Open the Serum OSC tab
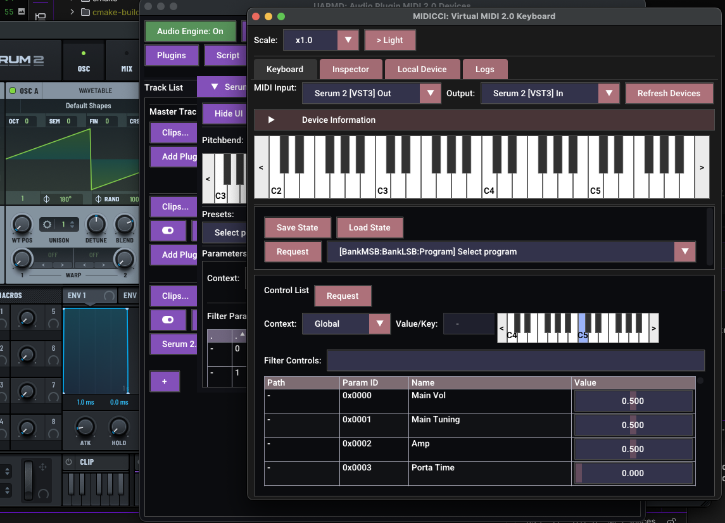 pyautogui.click(x=84, y=61)
